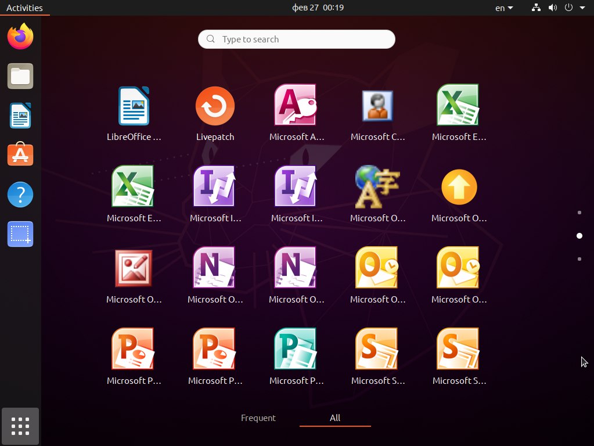The image size is (594, 446).
Task: Toggle the Show Applications grid button
Action: pos(20,426)
